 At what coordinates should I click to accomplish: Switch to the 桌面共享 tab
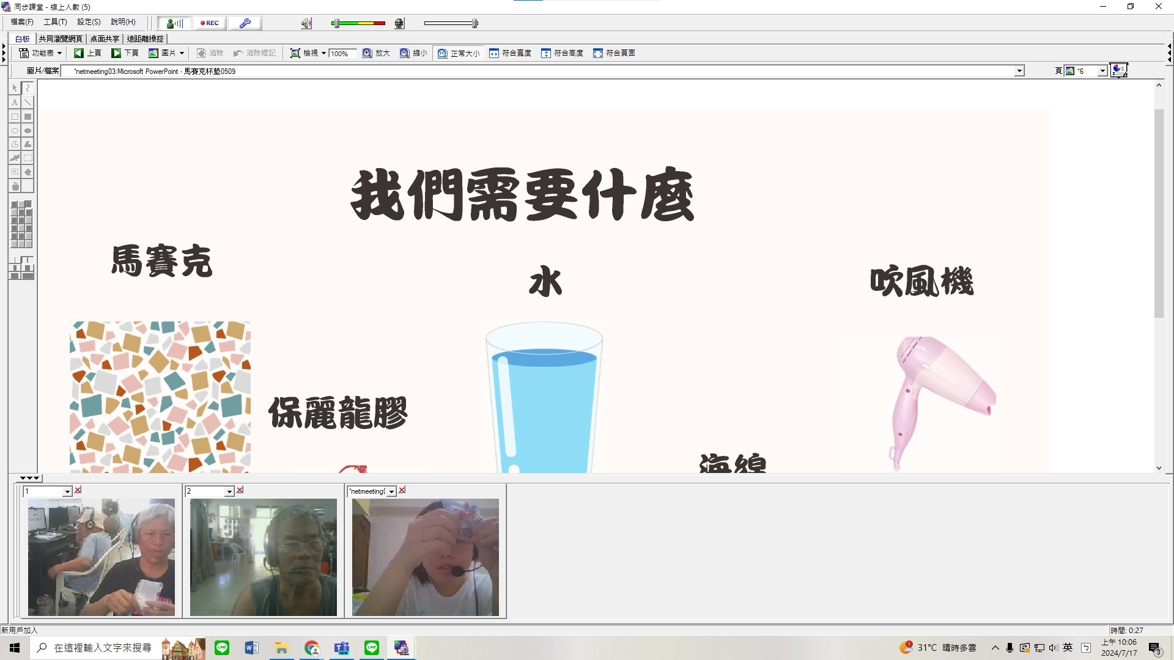105,38
